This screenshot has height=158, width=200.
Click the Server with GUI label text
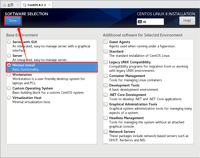(x=25, y=42)
